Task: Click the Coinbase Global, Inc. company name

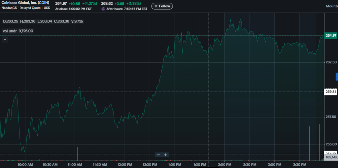Action: click(18, 3)
